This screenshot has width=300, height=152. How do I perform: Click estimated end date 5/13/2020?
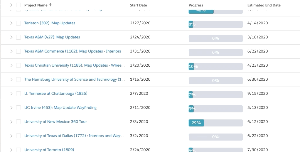coord(257,108)
